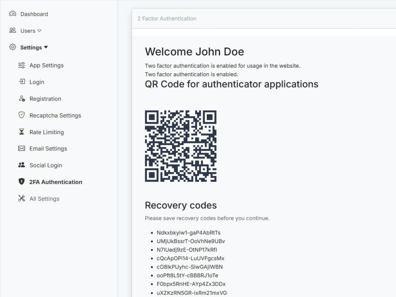
Task: Click the 2 Factor Authentication panel header
Action: pos(167,19)
